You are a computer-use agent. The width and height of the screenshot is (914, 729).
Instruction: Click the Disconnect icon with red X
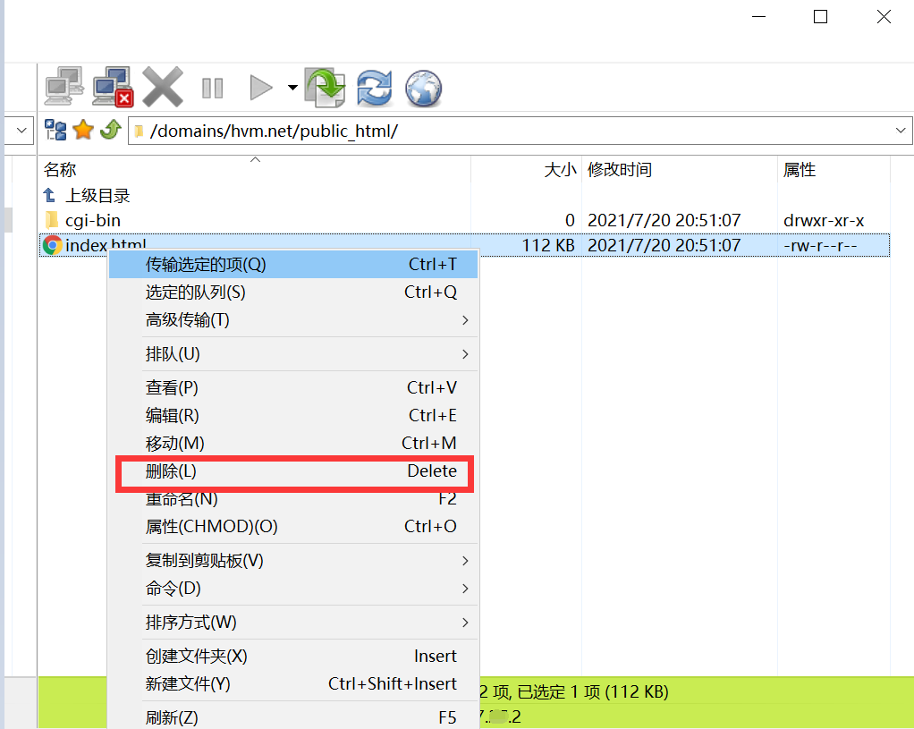pyautogui.click(x=114, y=88)
